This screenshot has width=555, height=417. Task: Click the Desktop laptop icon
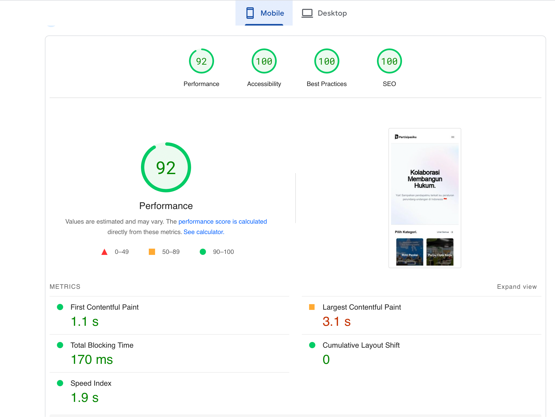point(307,13)
